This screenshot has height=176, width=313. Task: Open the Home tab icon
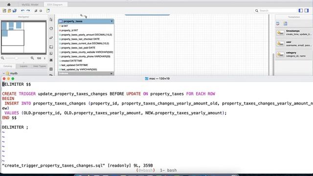click(x=9, y=4)
